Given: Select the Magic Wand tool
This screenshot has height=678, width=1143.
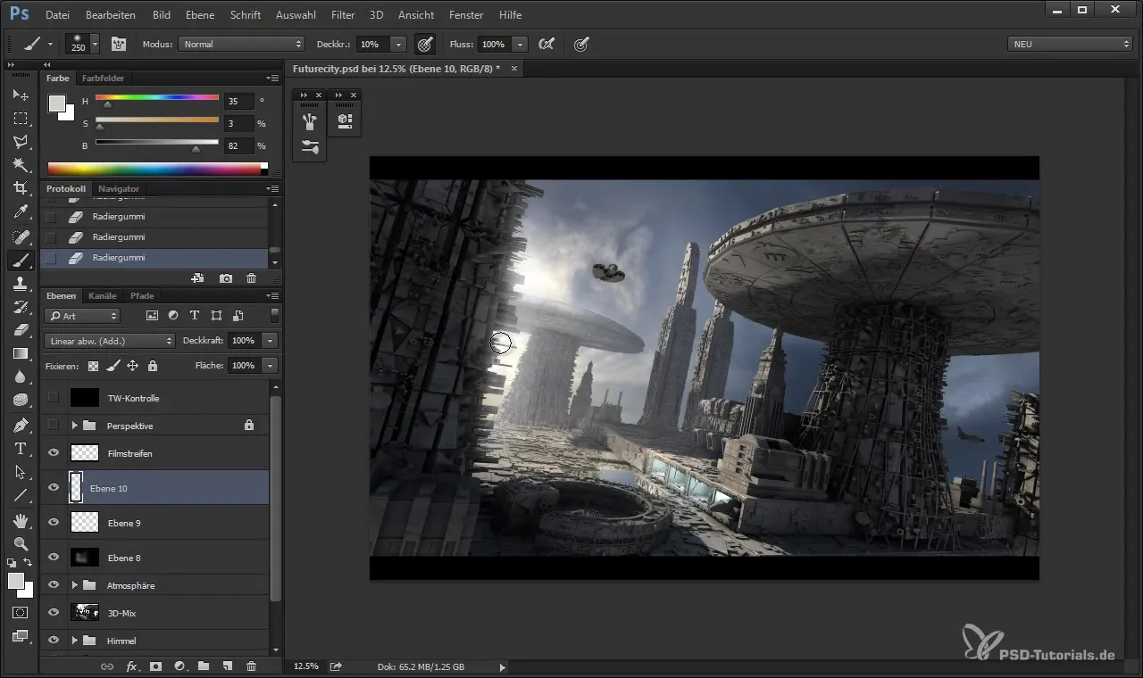Looking at the screenshot, I should (21, 164).
